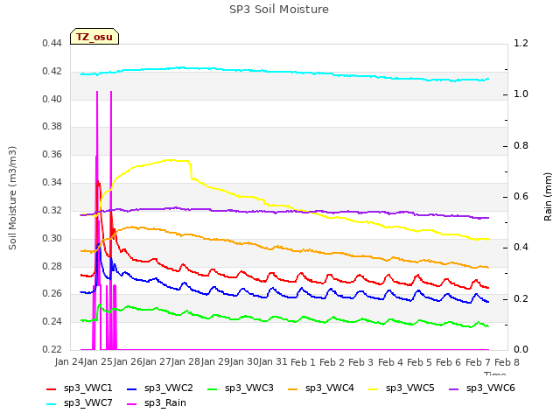Click the 0.6 rain axis tick label

click(521, 196)
